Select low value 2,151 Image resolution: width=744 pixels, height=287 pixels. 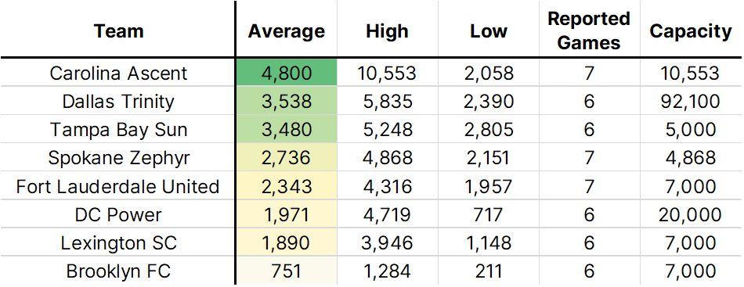[488, 158]
